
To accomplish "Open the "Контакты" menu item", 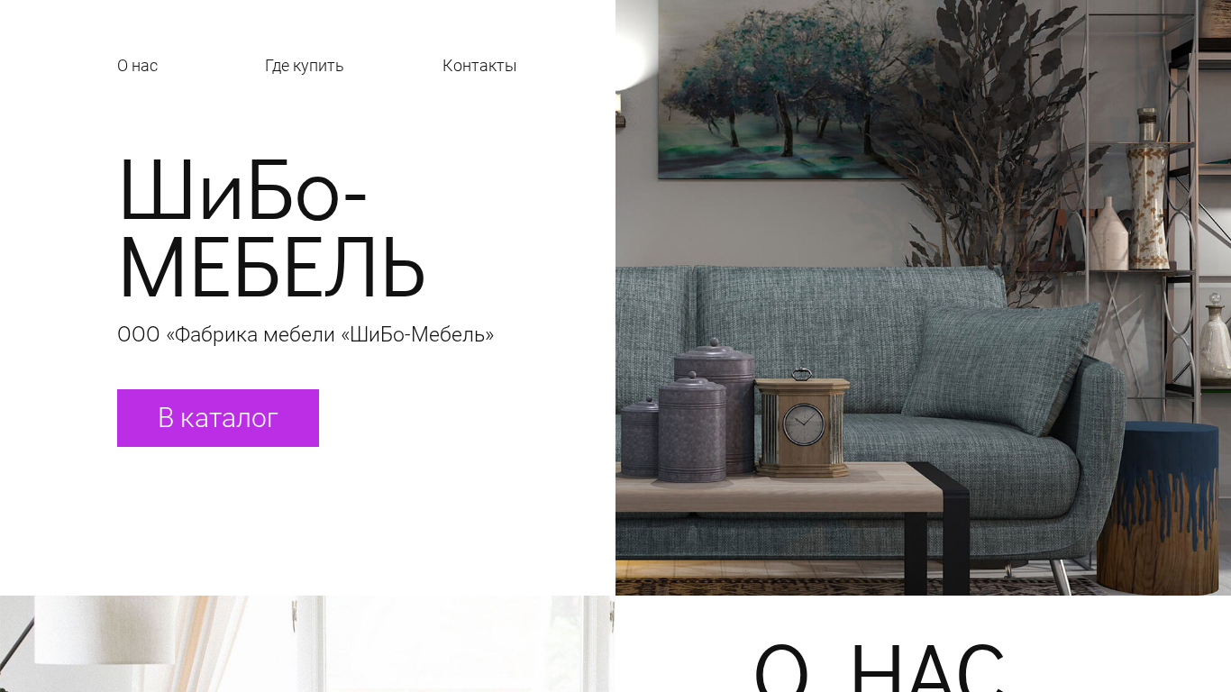I will coord(479,66).
